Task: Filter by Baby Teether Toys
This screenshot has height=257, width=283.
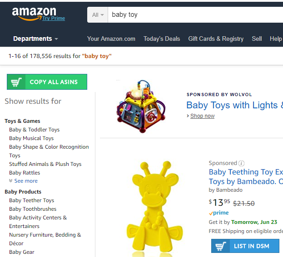Action: [x=32, y=200]
